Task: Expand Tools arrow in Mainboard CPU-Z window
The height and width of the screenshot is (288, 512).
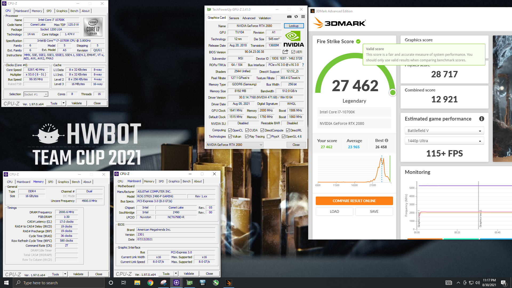Action: [x=176, y=274]
